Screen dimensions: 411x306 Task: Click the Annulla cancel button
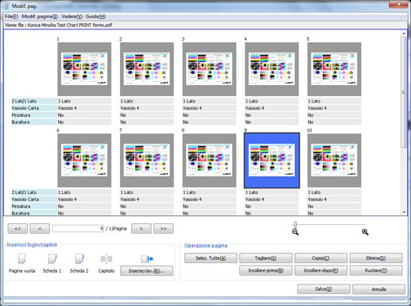click(378, 289)
